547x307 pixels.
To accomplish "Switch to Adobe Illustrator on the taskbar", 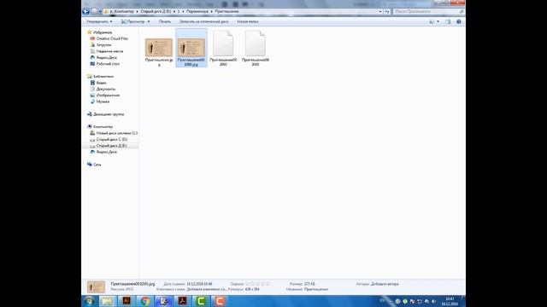I will click(x=126, y=301).
